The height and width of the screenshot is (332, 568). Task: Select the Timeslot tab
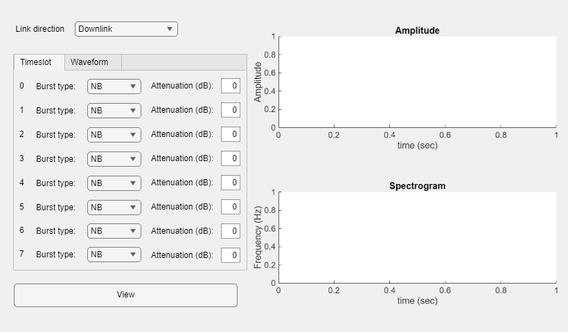coord(36,62)
